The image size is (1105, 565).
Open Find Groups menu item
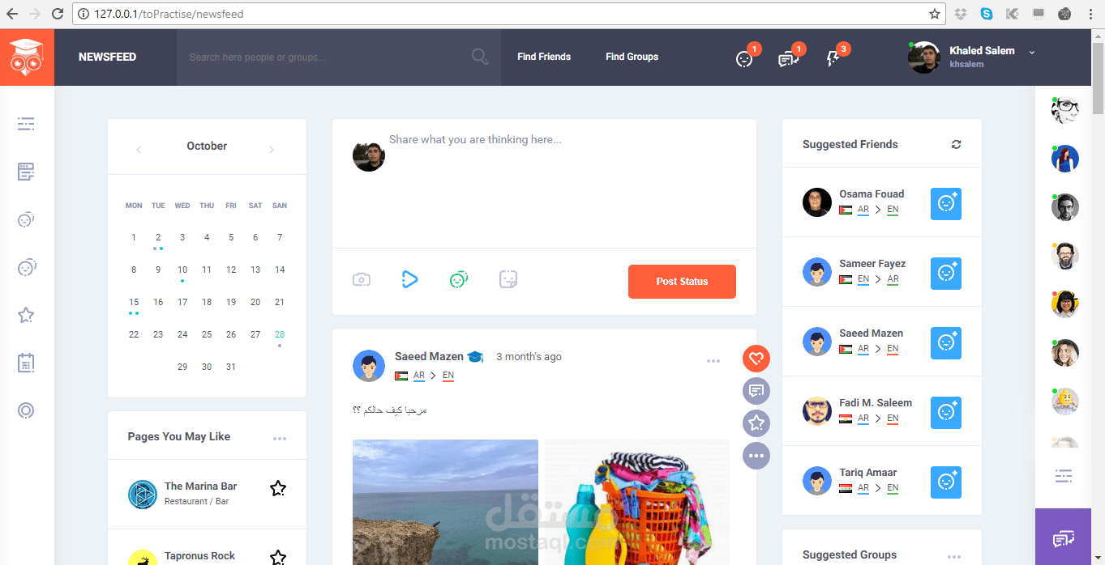tap(632, 57)
